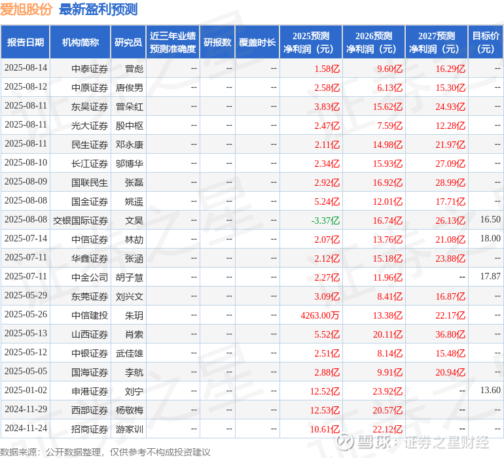
Task: Click target price 16.50
Action: (x=490, y=219)
